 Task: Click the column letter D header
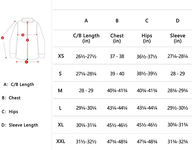click(178, 21)
